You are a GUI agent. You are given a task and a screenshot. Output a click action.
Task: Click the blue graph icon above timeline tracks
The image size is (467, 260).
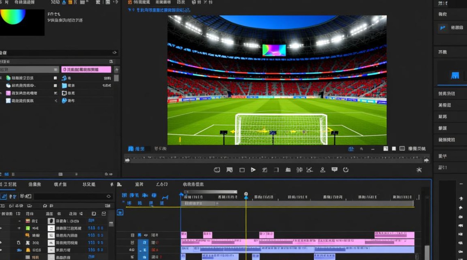pyautogui.click(x=165, y=197)
